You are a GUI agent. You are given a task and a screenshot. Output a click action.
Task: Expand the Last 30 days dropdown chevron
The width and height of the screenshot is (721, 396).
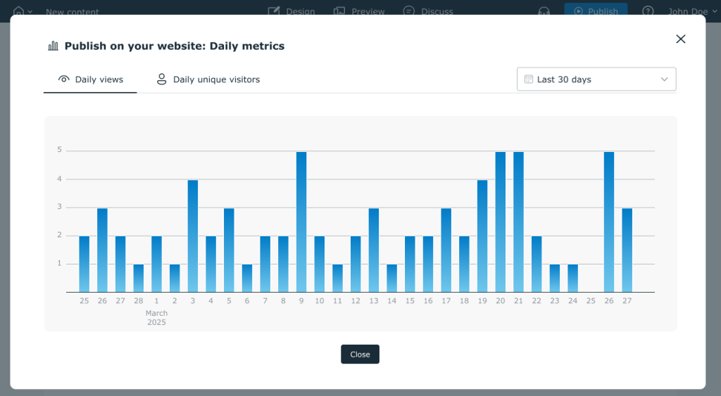[x=664, y=79]
